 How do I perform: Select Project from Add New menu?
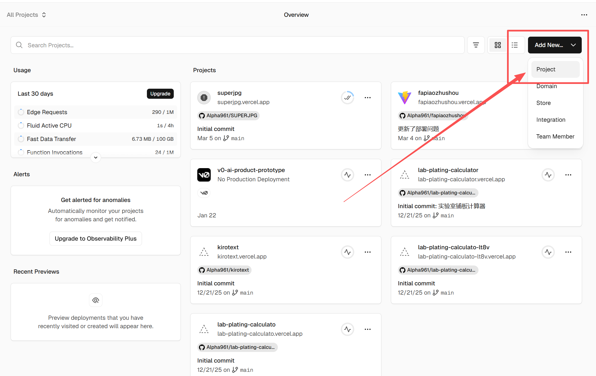[555, 69]
